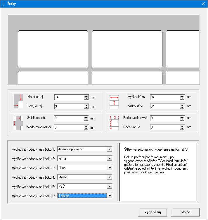Click the app icon in the Štítky title bar

pos(4,4)
